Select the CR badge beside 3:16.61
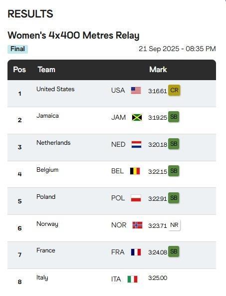Image resolution: width=226 pixels, height=296 pixels. pos(174,90)
